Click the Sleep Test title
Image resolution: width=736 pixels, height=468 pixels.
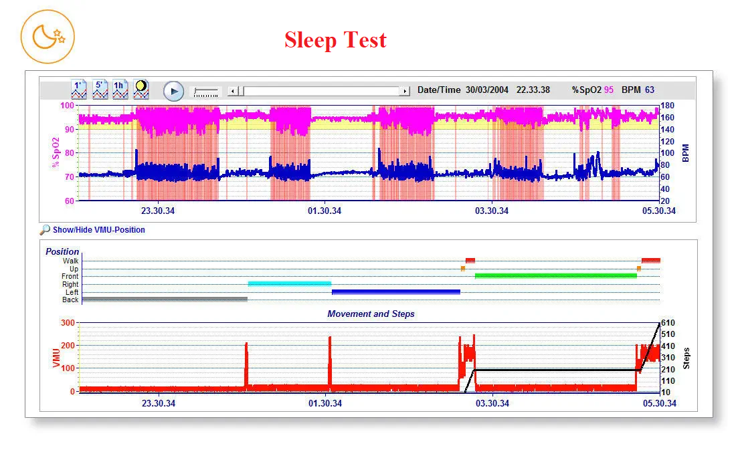[x=335, y=40]
